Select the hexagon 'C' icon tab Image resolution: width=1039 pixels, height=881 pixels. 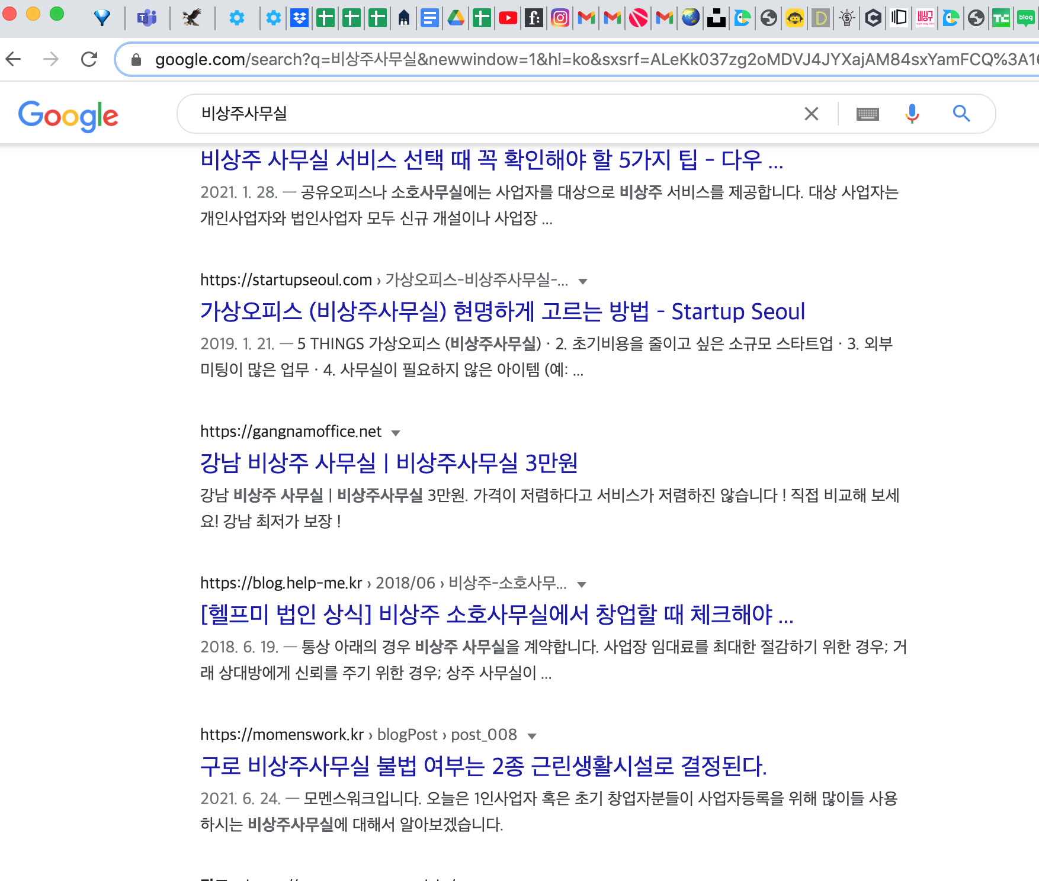tap(873, 18)
